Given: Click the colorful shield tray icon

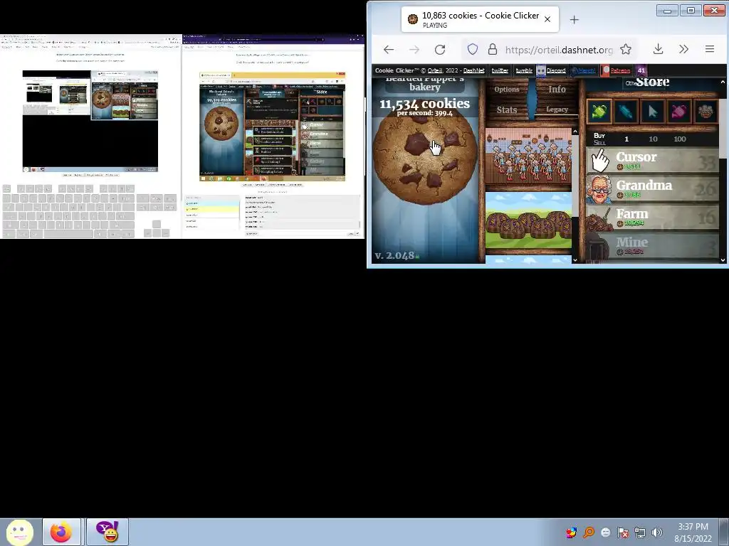Looking at the screenshot, I should [x=572, y=532].
